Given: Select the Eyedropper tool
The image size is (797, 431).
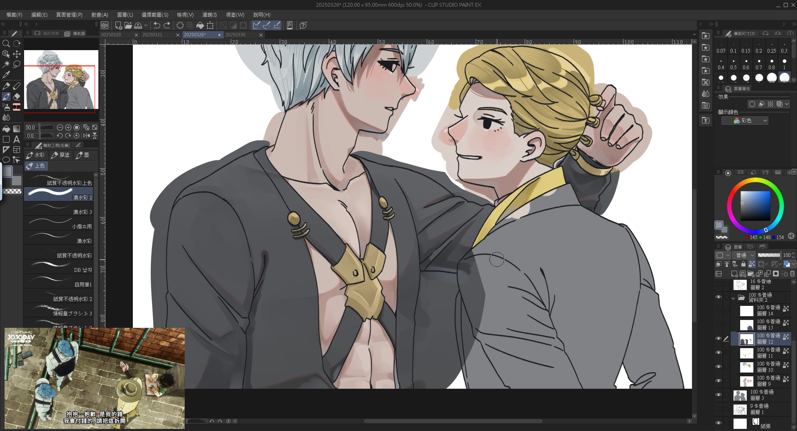Looking at the screenshot, I should pyautogui.click(x=6, y=75).
